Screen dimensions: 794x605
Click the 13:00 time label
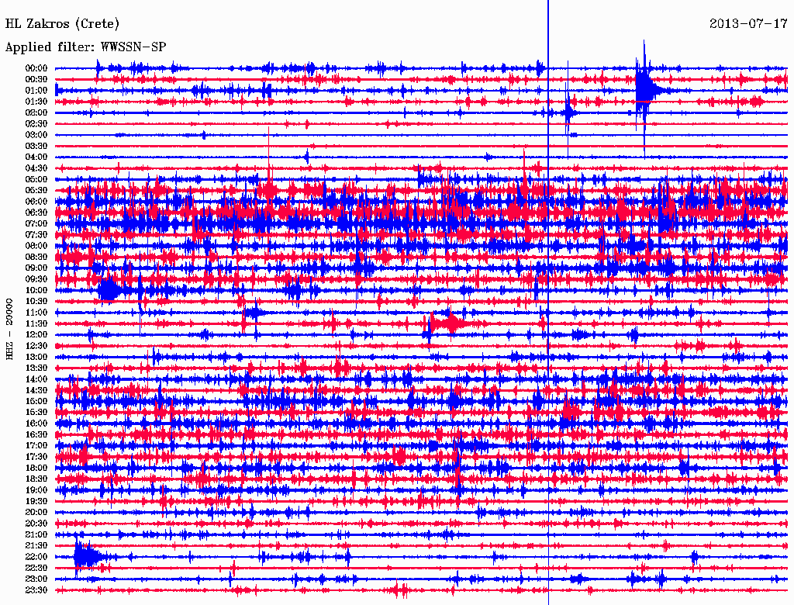[x=36, y=358]
